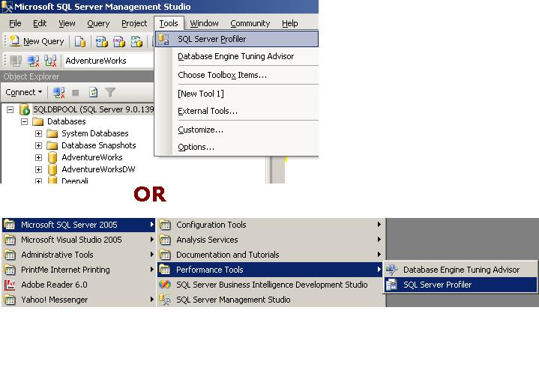Select Database Engine Tuning Advisor in Tools menu
Viewport: 539px width, 370px height.
pyautogui.click(x=235, y=56)
